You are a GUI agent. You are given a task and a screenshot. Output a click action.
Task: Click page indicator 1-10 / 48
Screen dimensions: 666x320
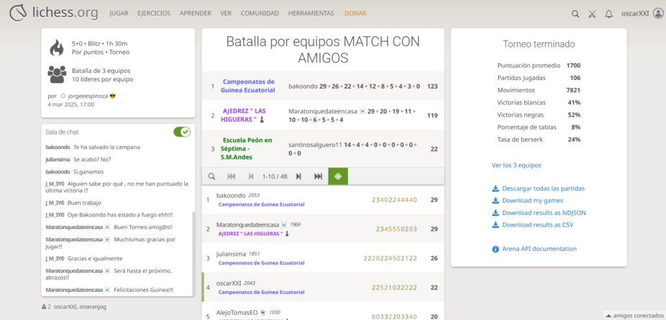pyautogui.click(x=275, y=176)
